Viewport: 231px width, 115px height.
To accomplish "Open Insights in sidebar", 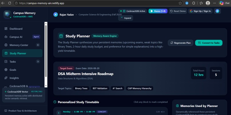I will [x=22, y=78].
